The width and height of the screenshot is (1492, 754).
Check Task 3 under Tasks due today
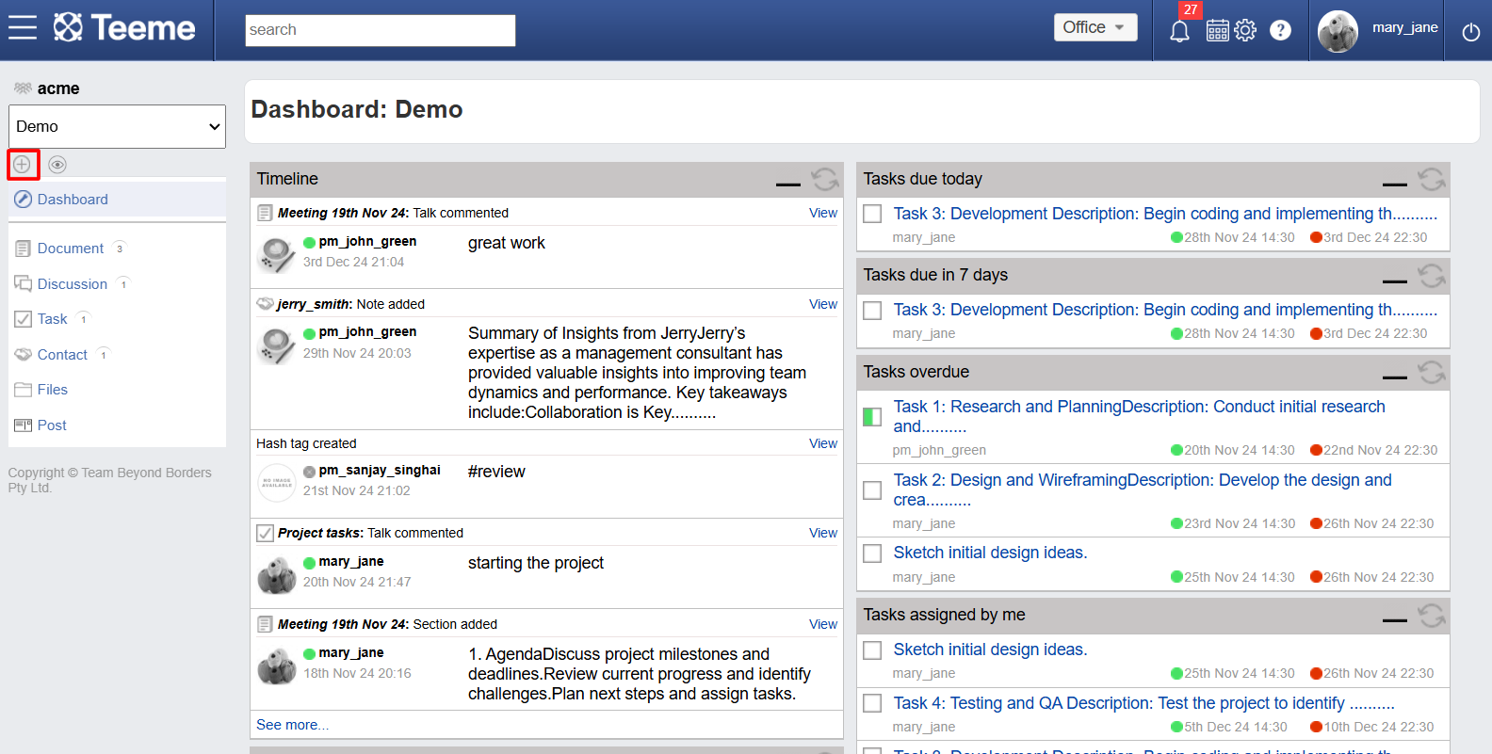coord(873,214)
